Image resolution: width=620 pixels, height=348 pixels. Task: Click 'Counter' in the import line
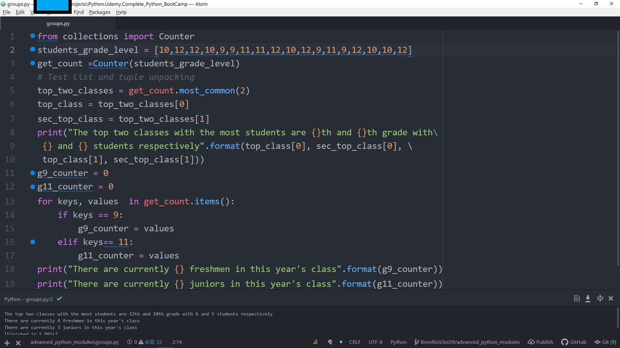(x=177, y=36)
